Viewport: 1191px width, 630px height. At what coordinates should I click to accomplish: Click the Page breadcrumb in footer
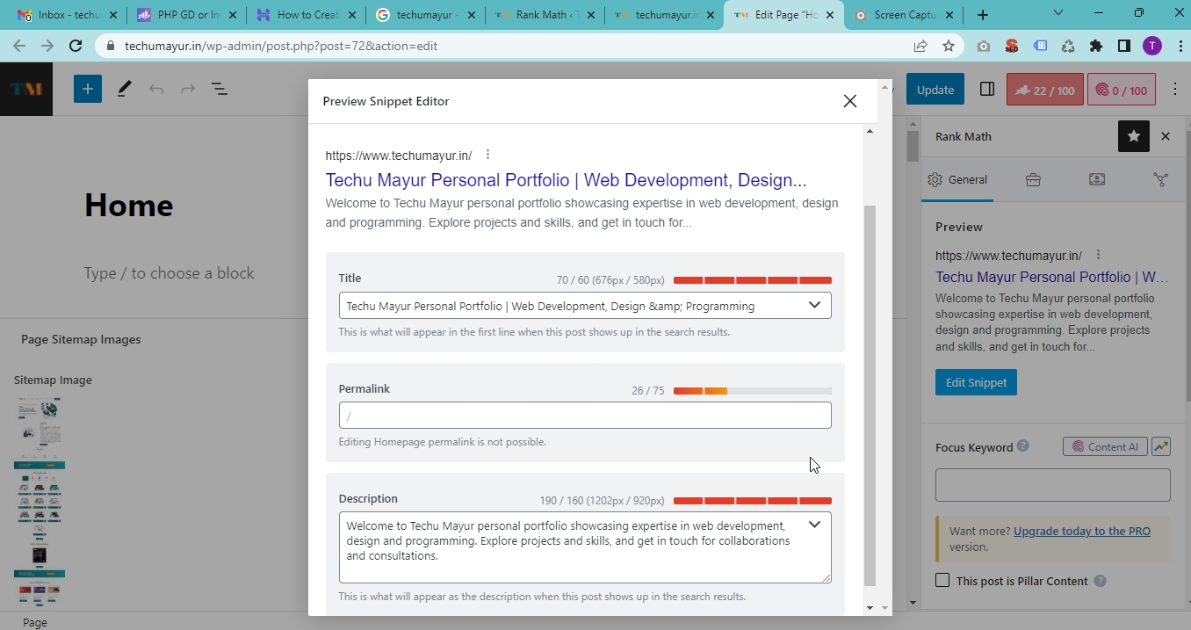click(35, 622)
